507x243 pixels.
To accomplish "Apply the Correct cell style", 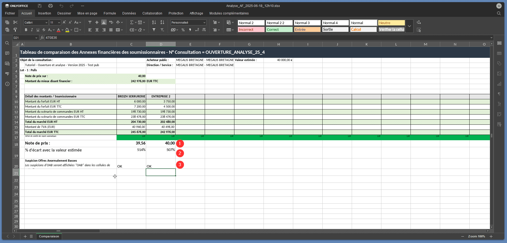I will [279, 29].
